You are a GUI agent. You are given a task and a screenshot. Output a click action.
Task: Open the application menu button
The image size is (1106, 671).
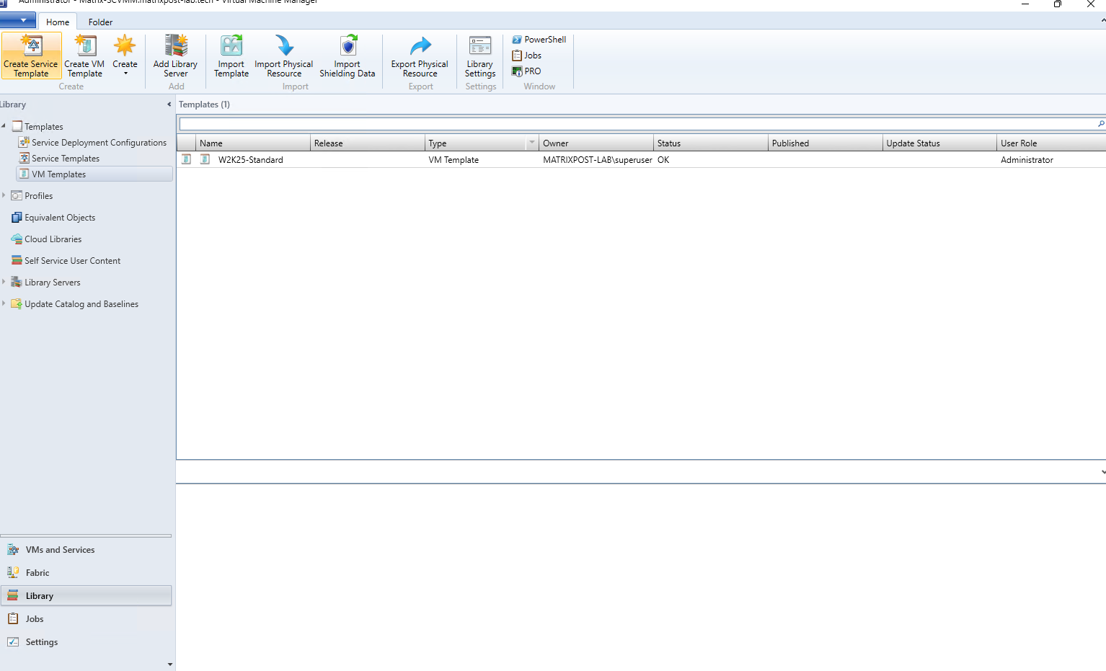point(17,20)
